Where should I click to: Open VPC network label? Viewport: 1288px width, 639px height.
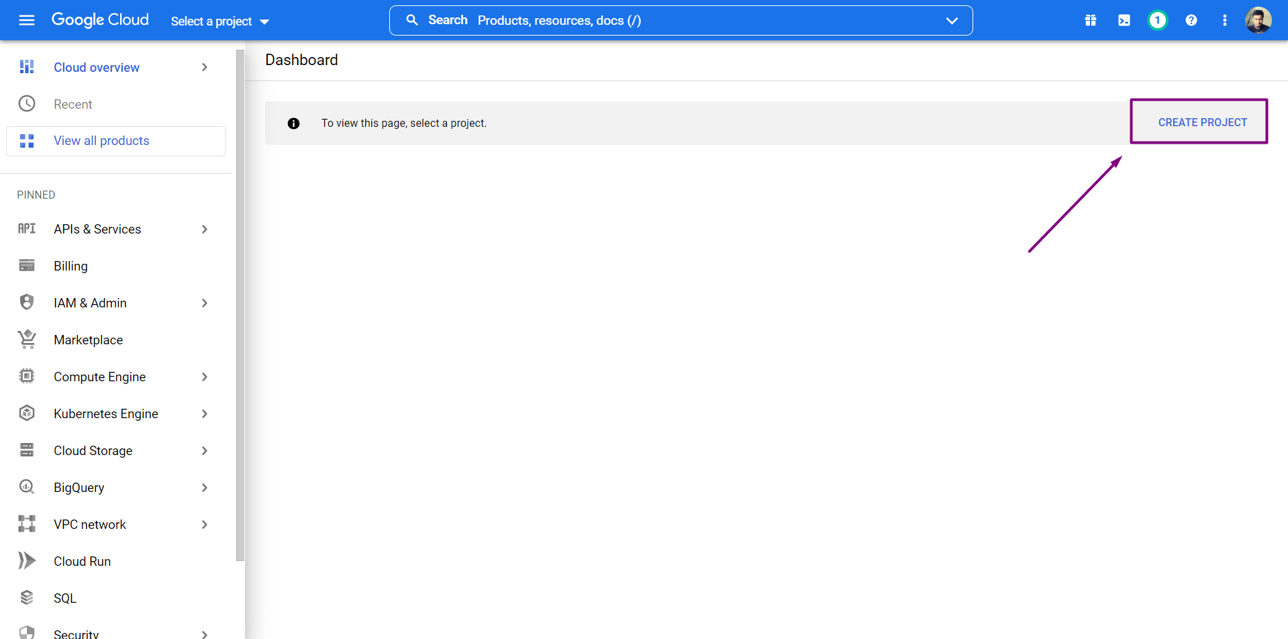click(90, 524)
